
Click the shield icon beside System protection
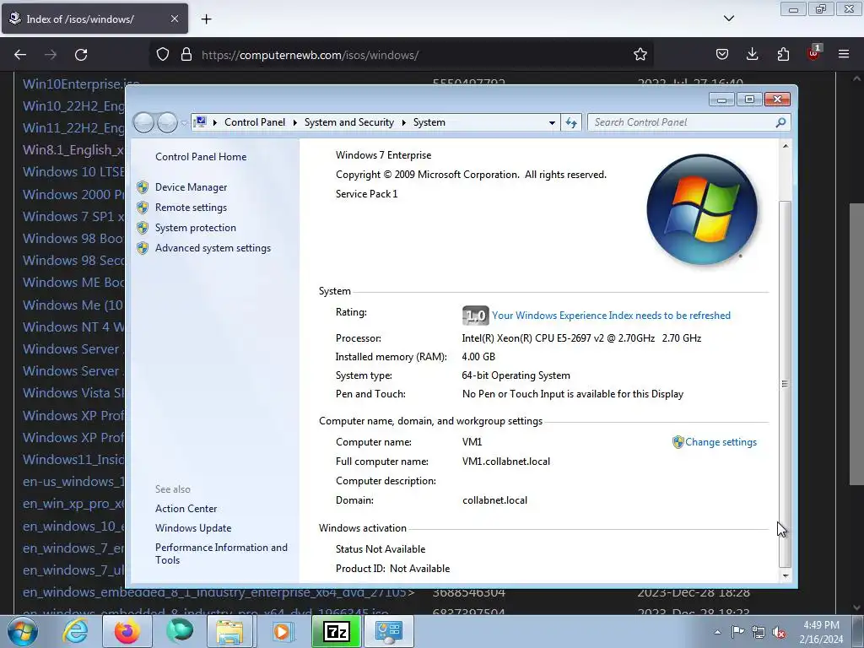(143, 228)
